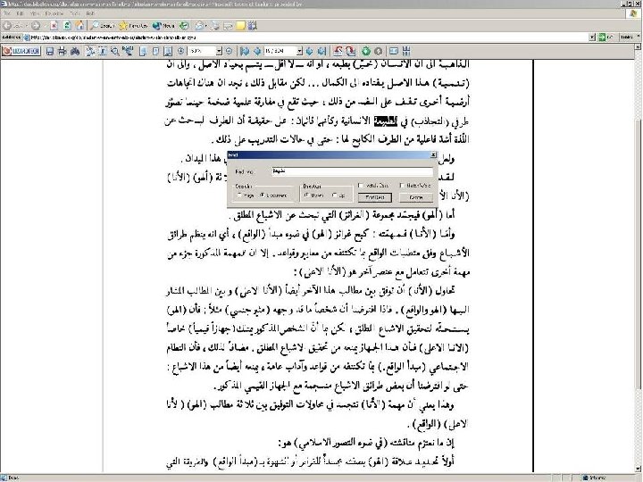This screenshot has width=643, height=482.
Task: Click Close button in Find dialog
Action: point(416,197)
